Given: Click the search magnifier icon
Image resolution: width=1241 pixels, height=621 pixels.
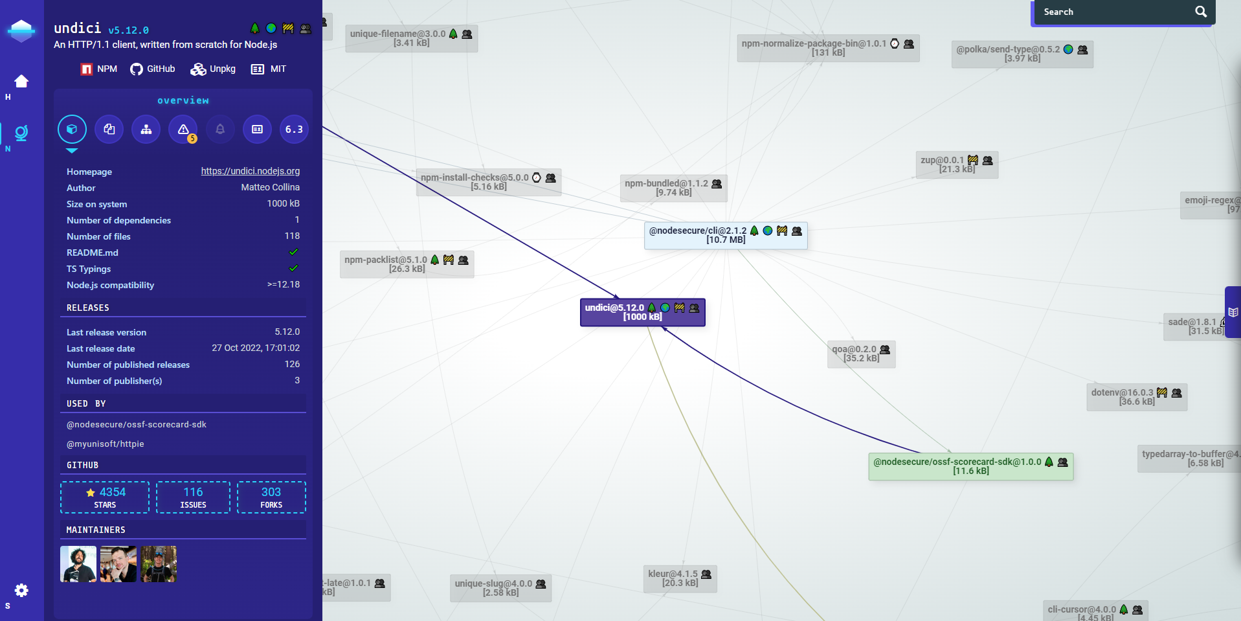Looking at the screenshot, I should pos(1201,12).
